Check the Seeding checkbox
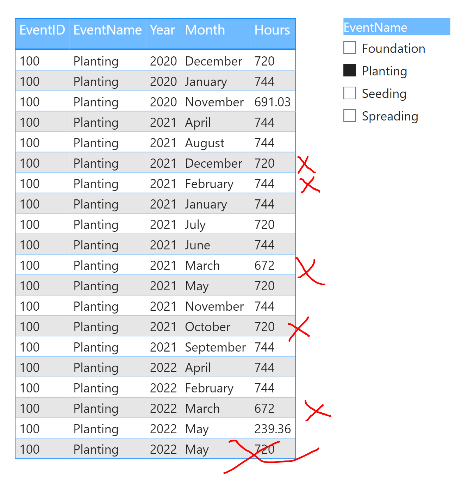 click(350, 93)
